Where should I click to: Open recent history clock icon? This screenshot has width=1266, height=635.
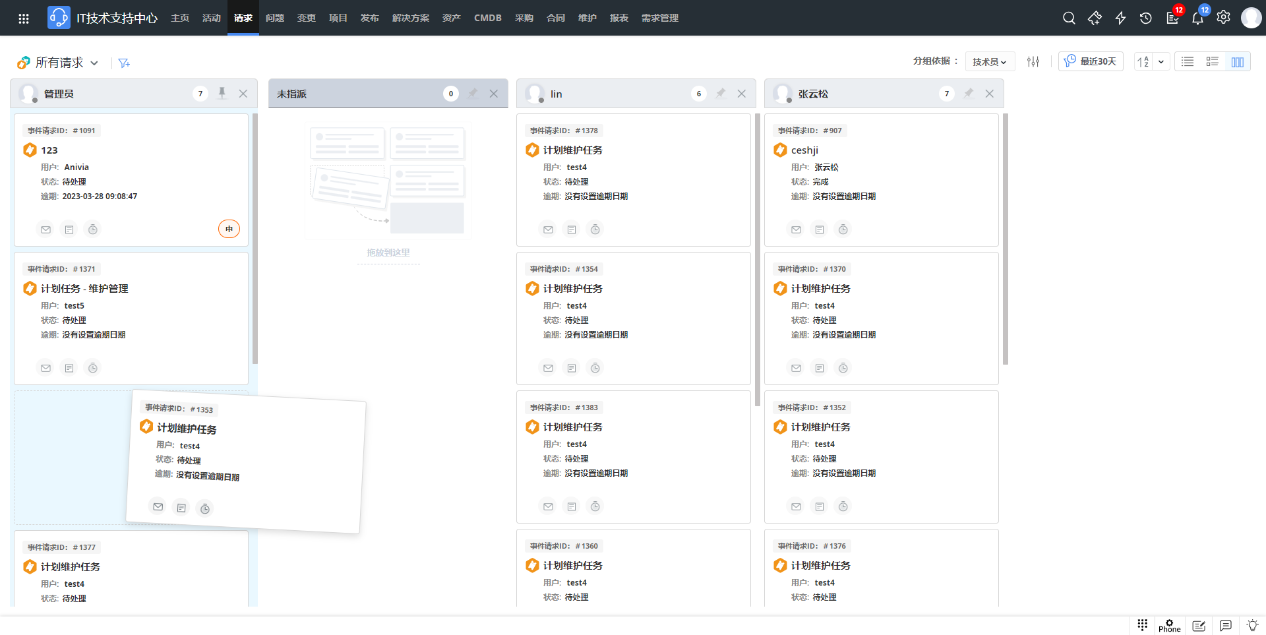(x=1146, y=18)
